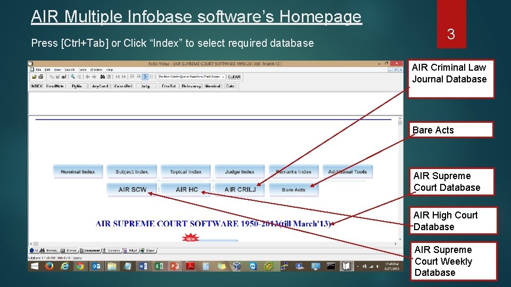Image resolution: width=511 pixels, height=287 pixels.
Task: Open the Judge Index
Action: [x=240, y=172]
